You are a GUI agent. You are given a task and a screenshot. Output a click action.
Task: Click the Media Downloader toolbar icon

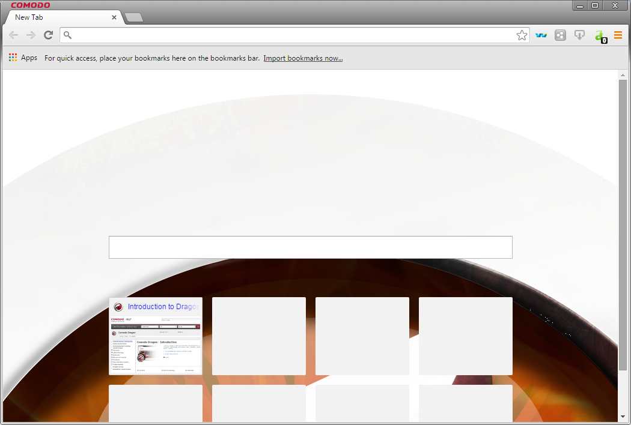[x=579, y=35]
